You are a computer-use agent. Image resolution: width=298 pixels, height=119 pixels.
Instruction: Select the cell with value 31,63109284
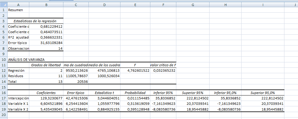coord(46,43)
